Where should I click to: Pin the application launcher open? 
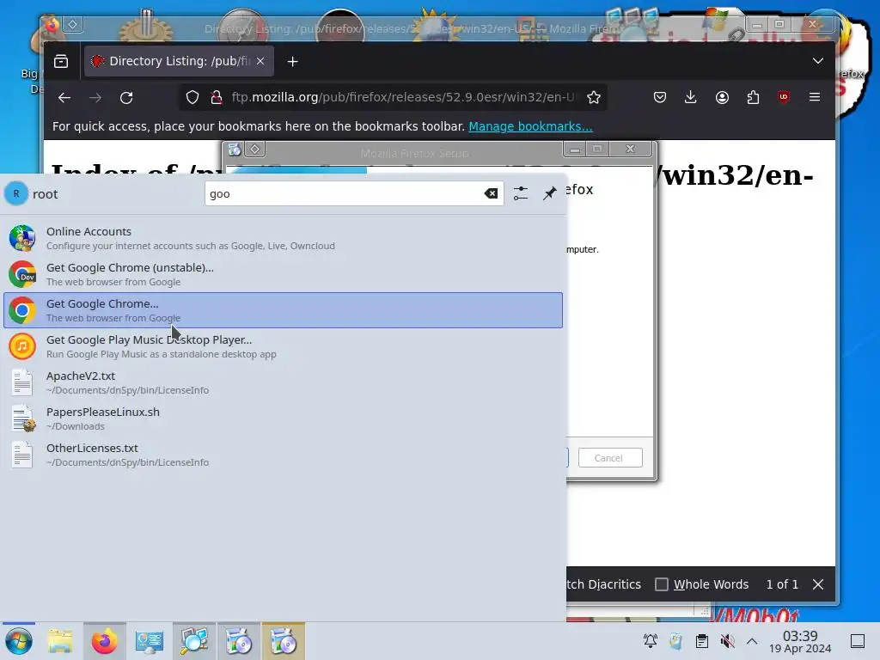click(x=549, y=193)
